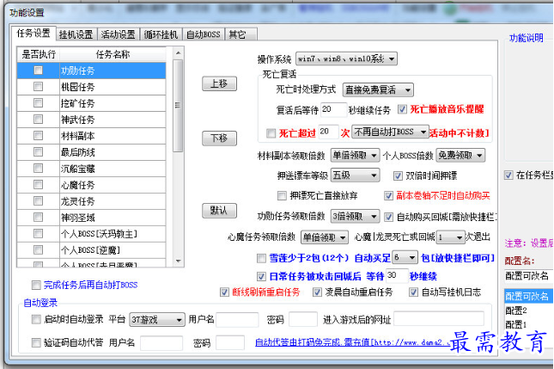The height and width of the screenshot is (369, 554).
Task: Expand 功勋任务领取倍数 dropdown
Action: click(355, 216)
